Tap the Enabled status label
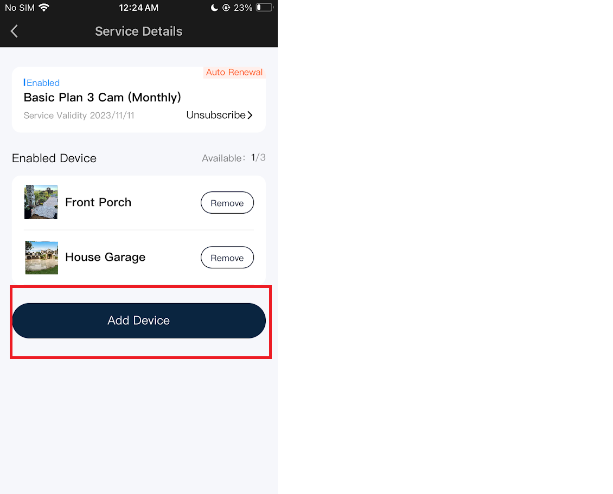 coord(41,83)
